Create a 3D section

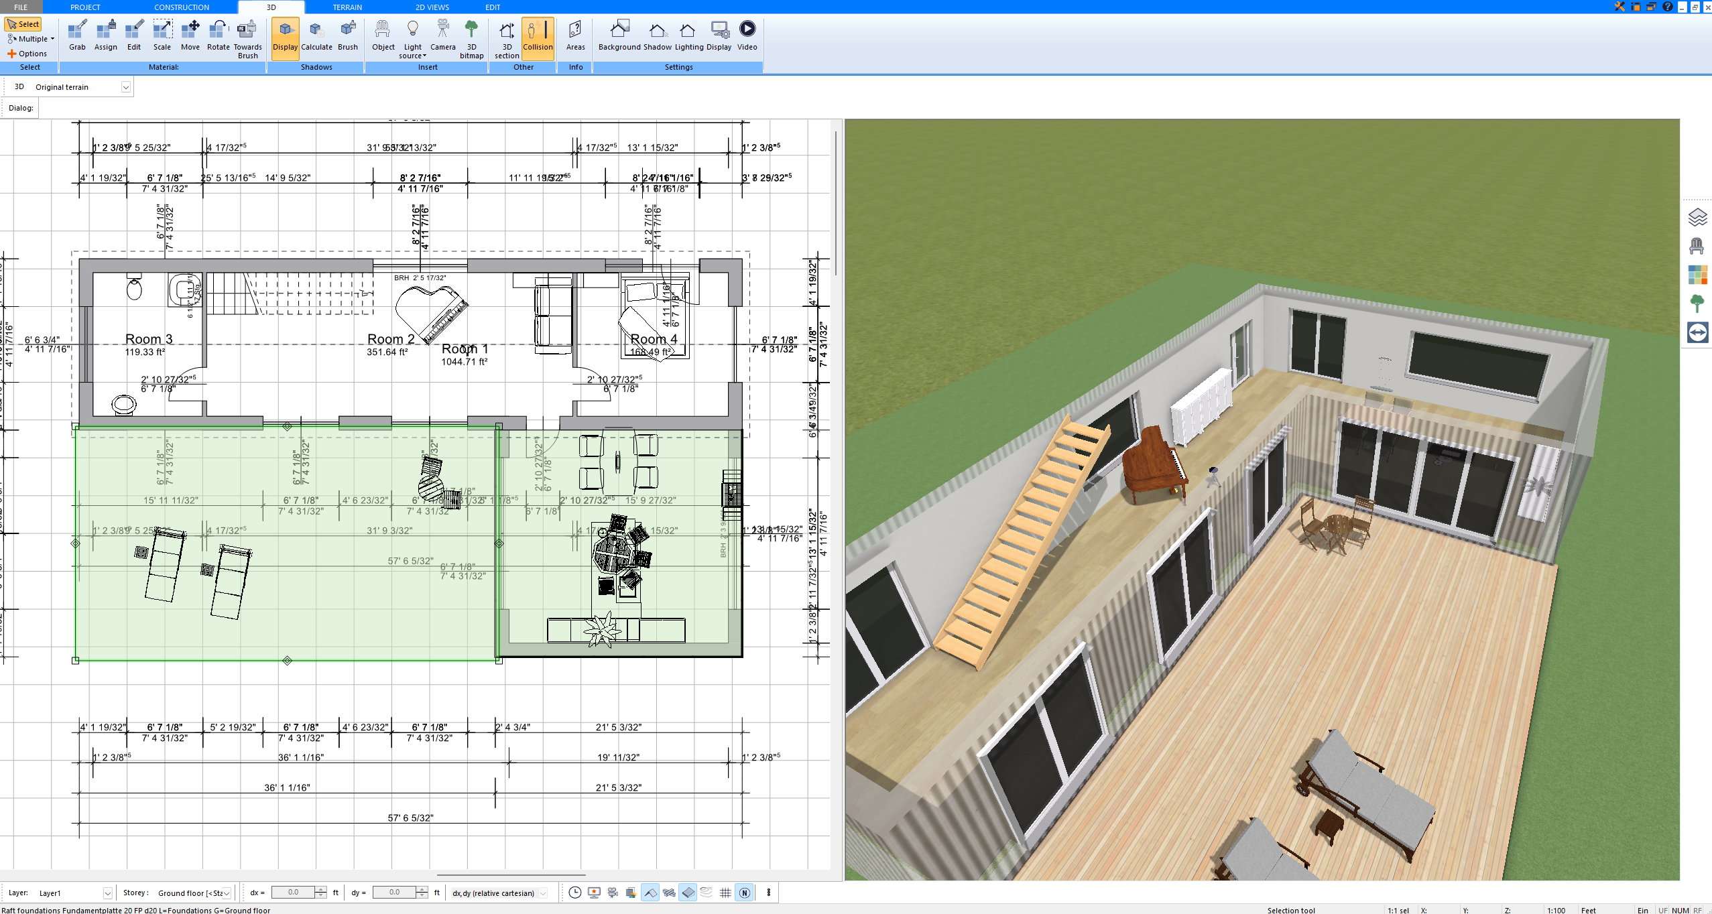click(507, 40)
